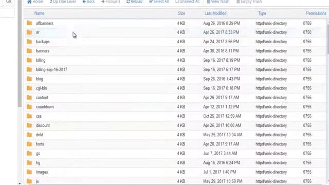Select the affbanners folder name
The width and height of the screenshot is (329, 185).
pyautogui.click(x=45, y=23)
